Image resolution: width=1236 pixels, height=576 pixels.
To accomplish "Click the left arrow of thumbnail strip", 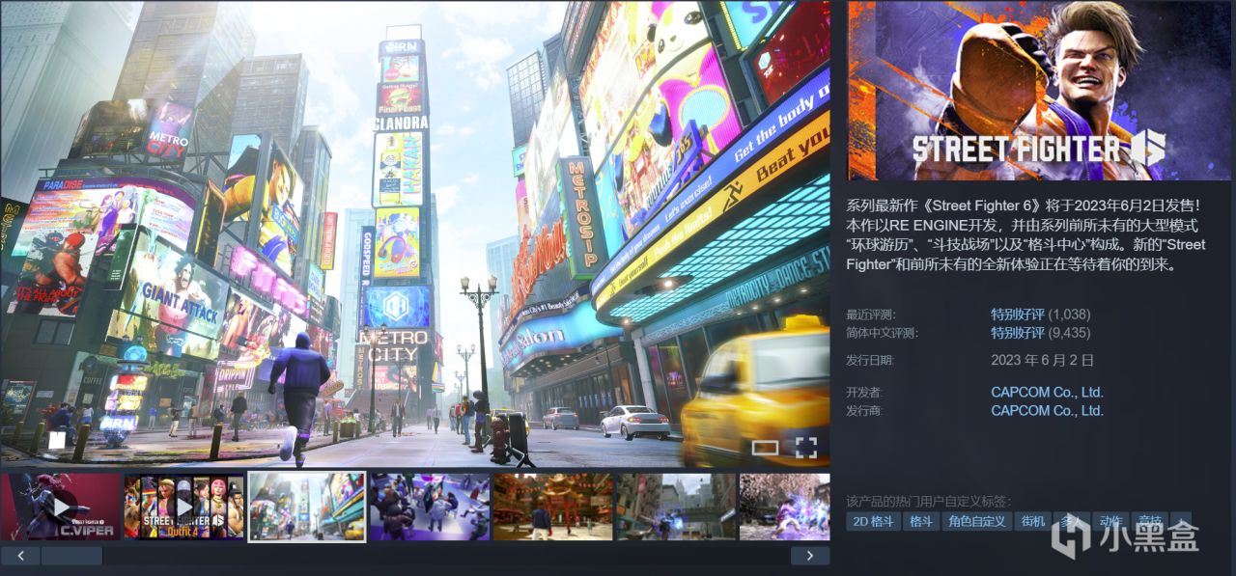I will 20,556.
